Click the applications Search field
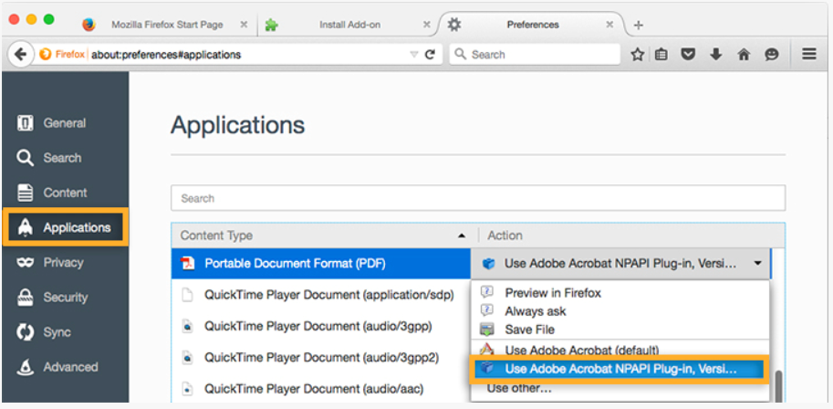The width and height of the screenshot is (833, 409). (x=477, y=198)
